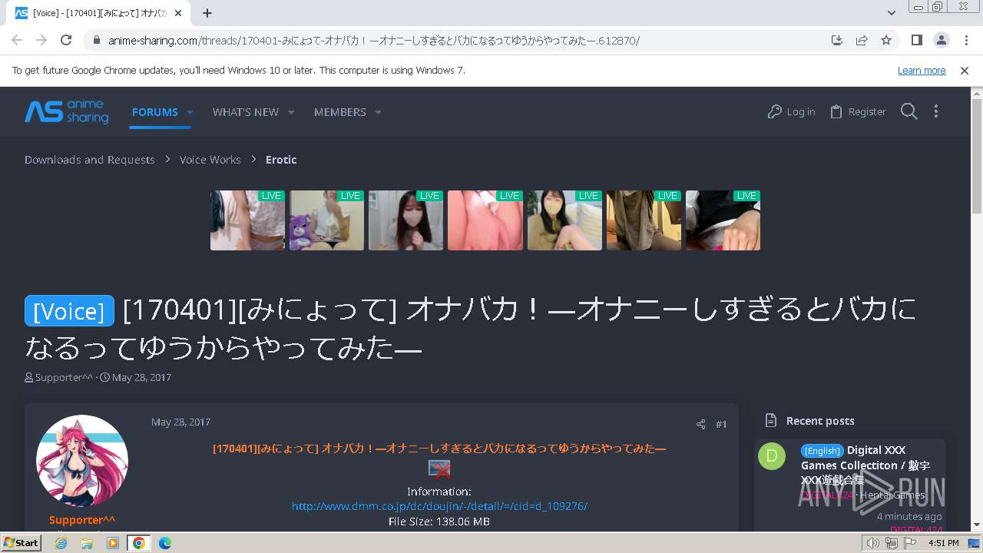The width and height of the screenshot is (983, 553).
Task: Click the Windows Start button
Action: pos(22,543)
